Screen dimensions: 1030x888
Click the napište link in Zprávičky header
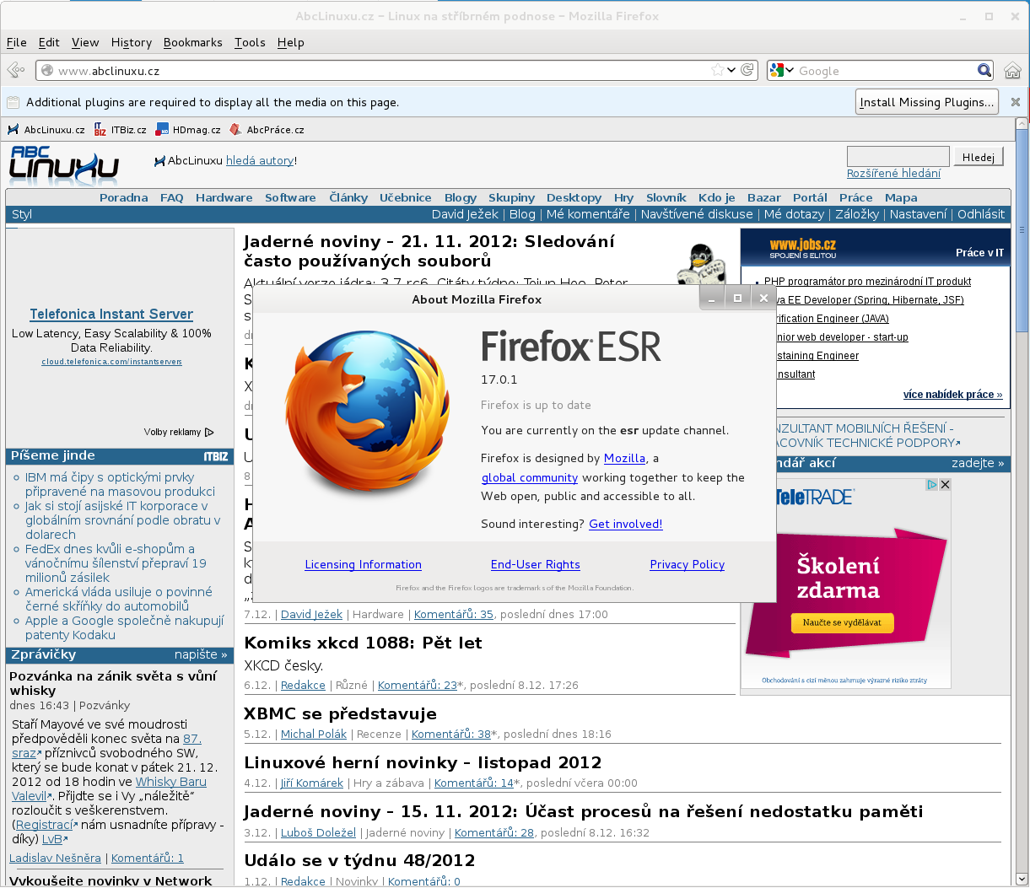pyautogui.click(x=201, y=654)
